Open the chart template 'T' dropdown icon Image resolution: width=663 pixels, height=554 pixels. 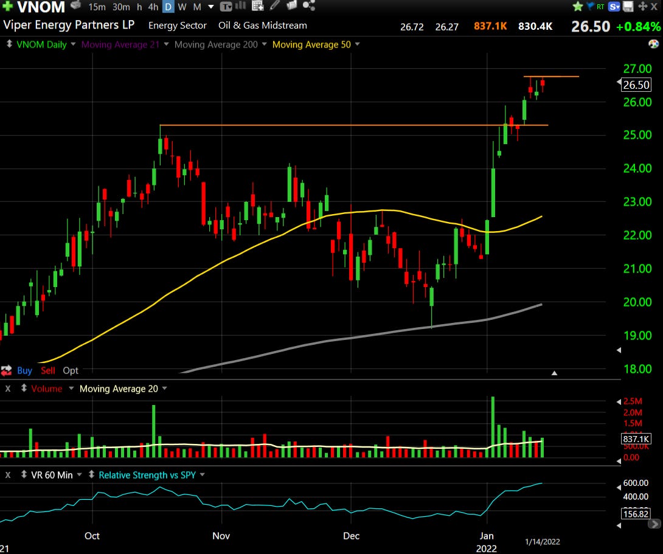coord(226,7)
